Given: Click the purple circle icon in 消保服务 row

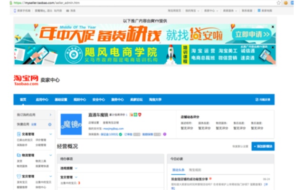Looking at the screenshot, I should pyautogui.click(x=165, y=134).
